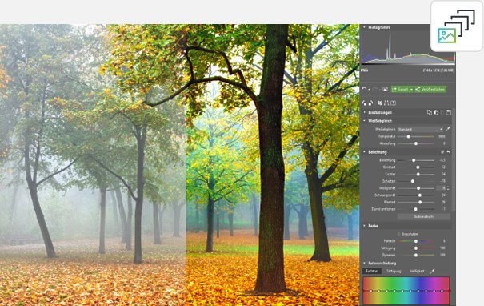Click the Lichter slider handle
Image resolution: width=484 pixels, height=306 pixels.
418,175
